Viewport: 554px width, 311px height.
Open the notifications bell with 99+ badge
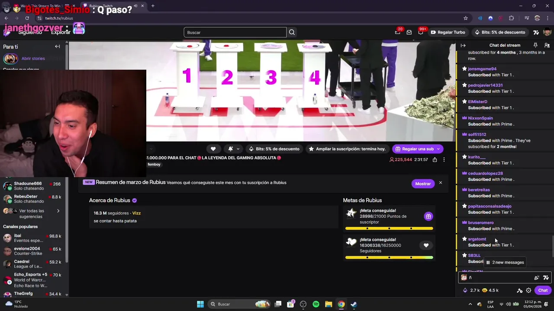421,32
